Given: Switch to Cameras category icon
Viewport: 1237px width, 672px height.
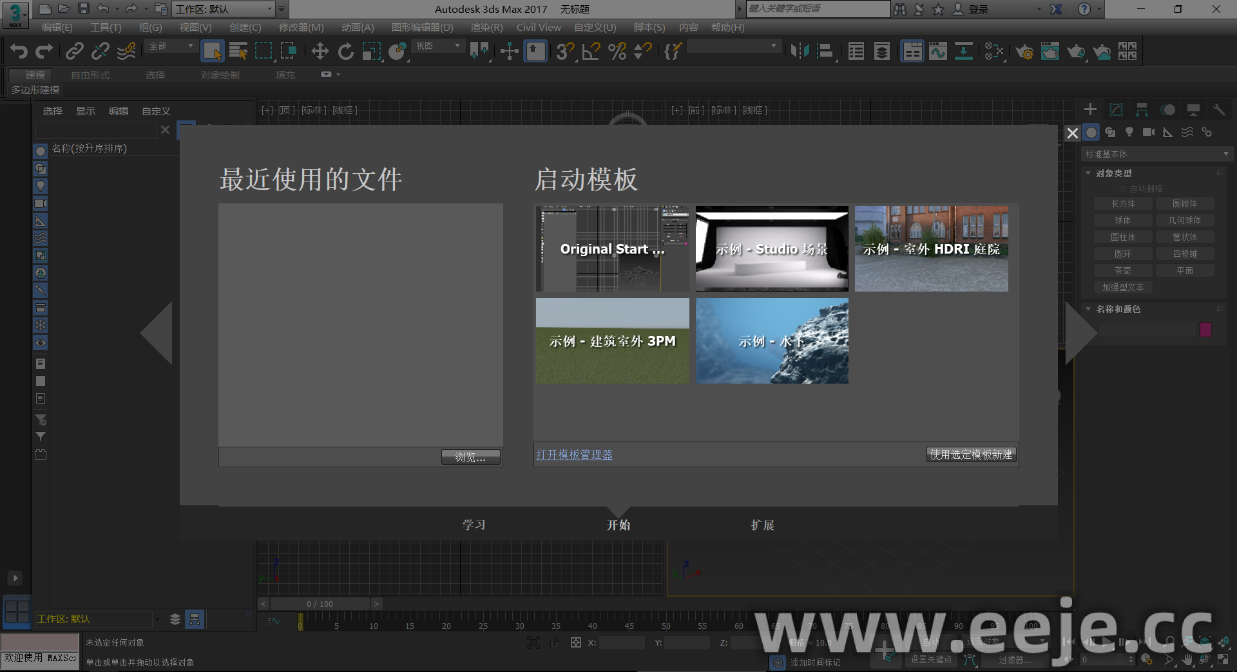Looking at the screenshot, I should point(1148,133).
